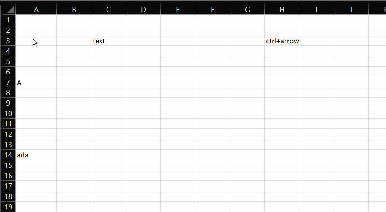Click the cell with "ctrl+arrow" text
The height and width of the screenshot is (212, 386).
[x=282, y=41]
